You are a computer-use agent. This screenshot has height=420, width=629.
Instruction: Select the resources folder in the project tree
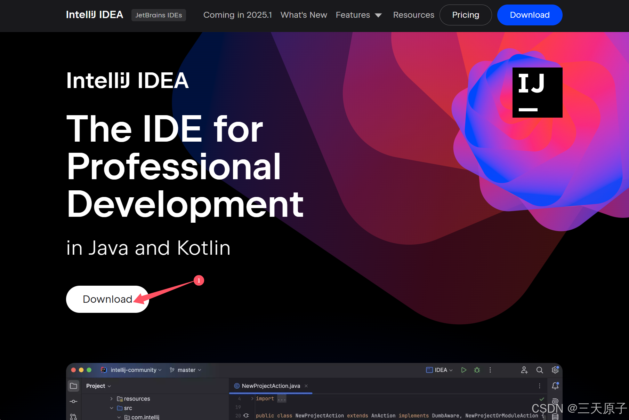coord(134,399)
